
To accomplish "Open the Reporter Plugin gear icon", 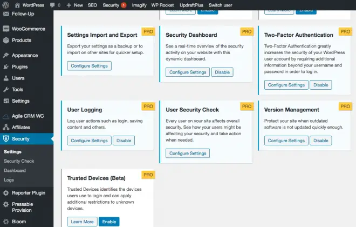I will pyautogui.click(x=6, y=193).
